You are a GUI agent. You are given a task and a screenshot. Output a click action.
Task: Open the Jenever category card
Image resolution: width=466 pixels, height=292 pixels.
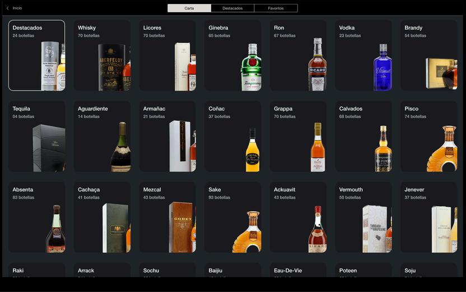coord(429,217)
